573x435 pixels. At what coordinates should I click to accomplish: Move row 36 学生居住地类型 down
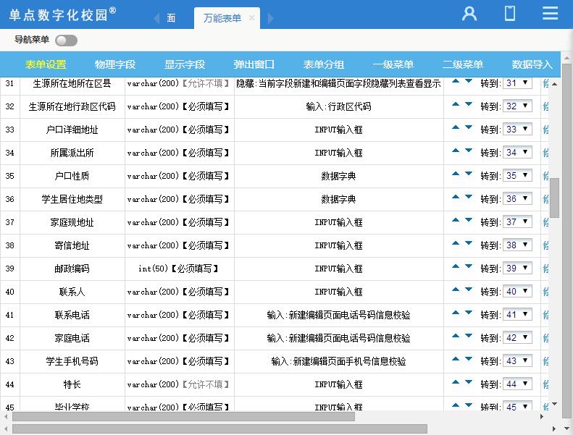point(469,197)
